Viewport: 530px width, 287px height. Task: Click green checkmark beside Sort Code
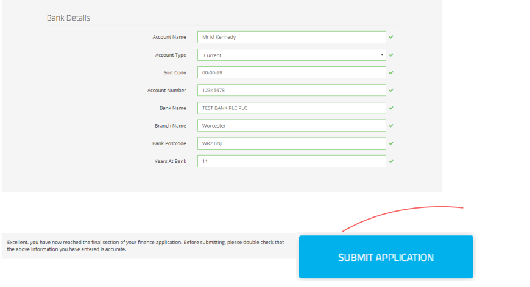[391, 72]
